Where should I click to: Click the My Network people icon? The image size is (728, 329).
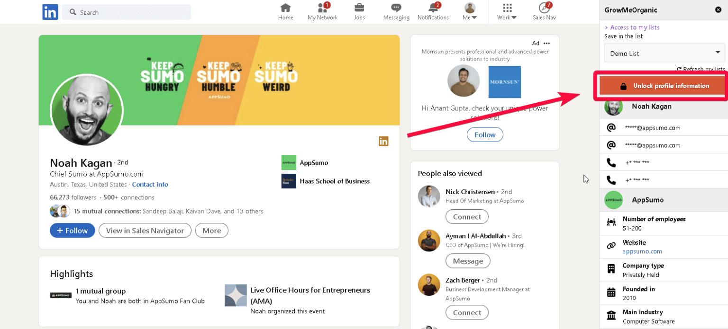322,9
